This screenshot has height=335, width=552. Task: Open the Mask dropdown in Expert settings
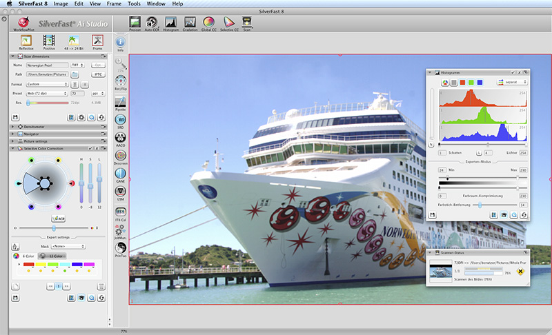coord(70,245)
